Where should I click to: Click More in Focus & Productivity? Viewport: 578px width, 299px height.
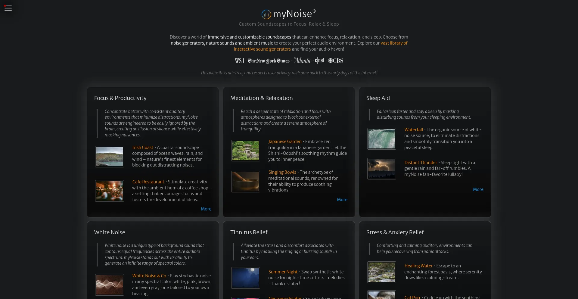coord(206,209)
